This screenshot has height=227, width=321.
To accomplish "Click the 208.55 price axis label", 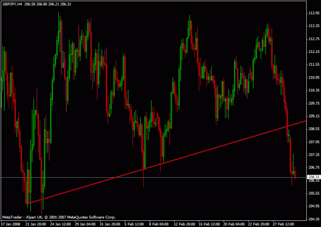I will click(314, 129).
